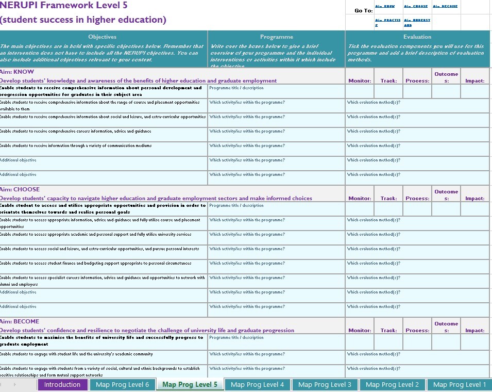Select Programme title cell under Aim CHOOSE

pyautogui.click(x=276, y=209)
